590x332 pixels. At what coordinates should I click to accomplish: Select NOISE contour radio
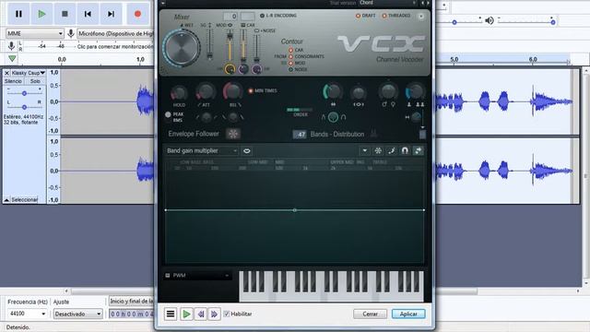291,70
